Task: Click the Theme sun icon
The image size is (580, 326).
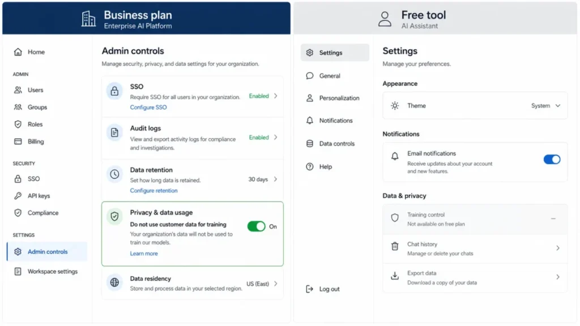Action: (x=395, y=106)
